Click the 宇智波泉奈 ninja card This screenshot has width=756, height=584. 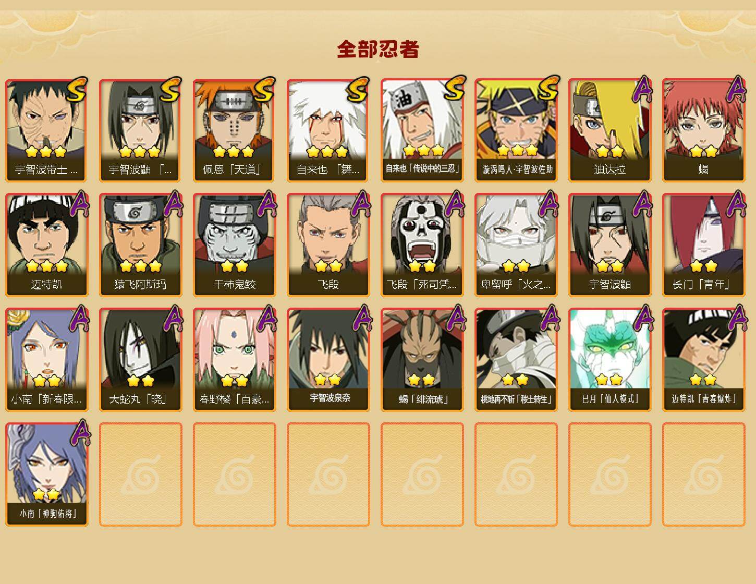pos(328,360)
